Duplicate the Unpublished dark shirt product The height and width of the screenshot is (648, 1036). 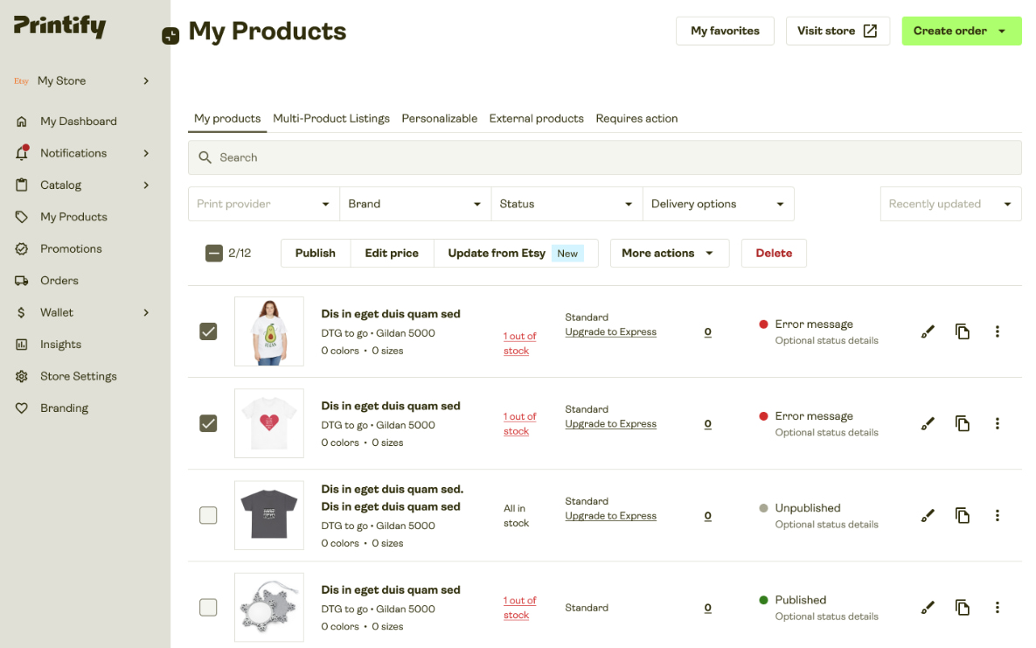pos(962,515)
